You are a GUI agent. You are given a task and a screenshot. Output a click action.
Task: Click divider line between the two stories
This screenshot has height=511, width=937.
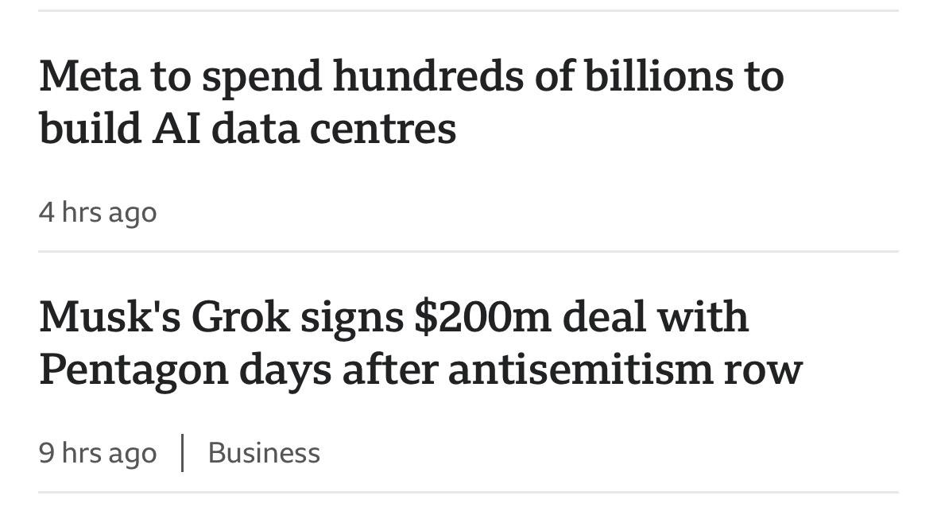[x=469, y=252]
